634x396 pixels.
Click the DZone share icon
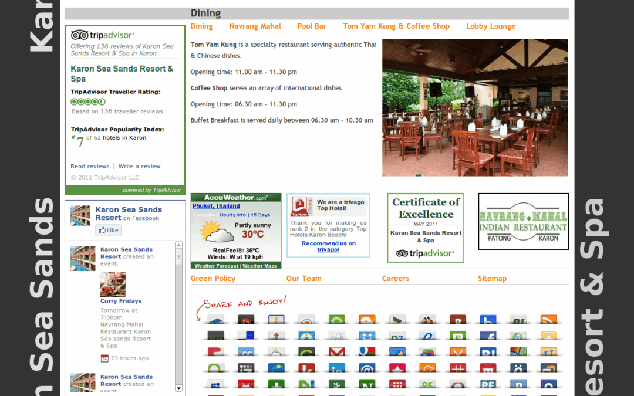tap(397, 336)
